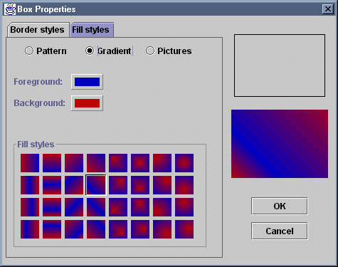Select gradient swatch row 3 column 6
Screen dimensions: 338x267
(140, 207)
